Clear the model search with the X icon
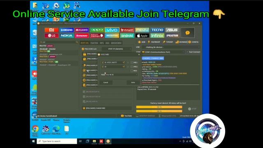This screenshot has width=263, height=148. [x=41, y=42]
